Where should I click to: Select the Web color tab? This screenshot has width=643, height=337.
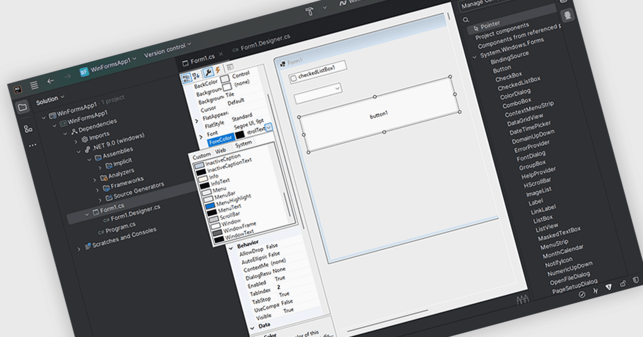tap(220, 151)
